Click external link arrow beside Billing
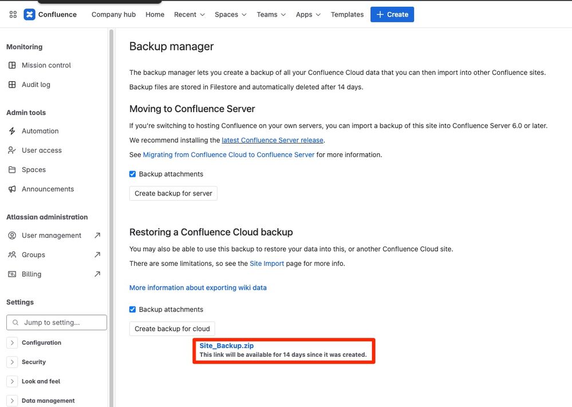This screenshot has width=572, height=407. (x=97, y=274)
